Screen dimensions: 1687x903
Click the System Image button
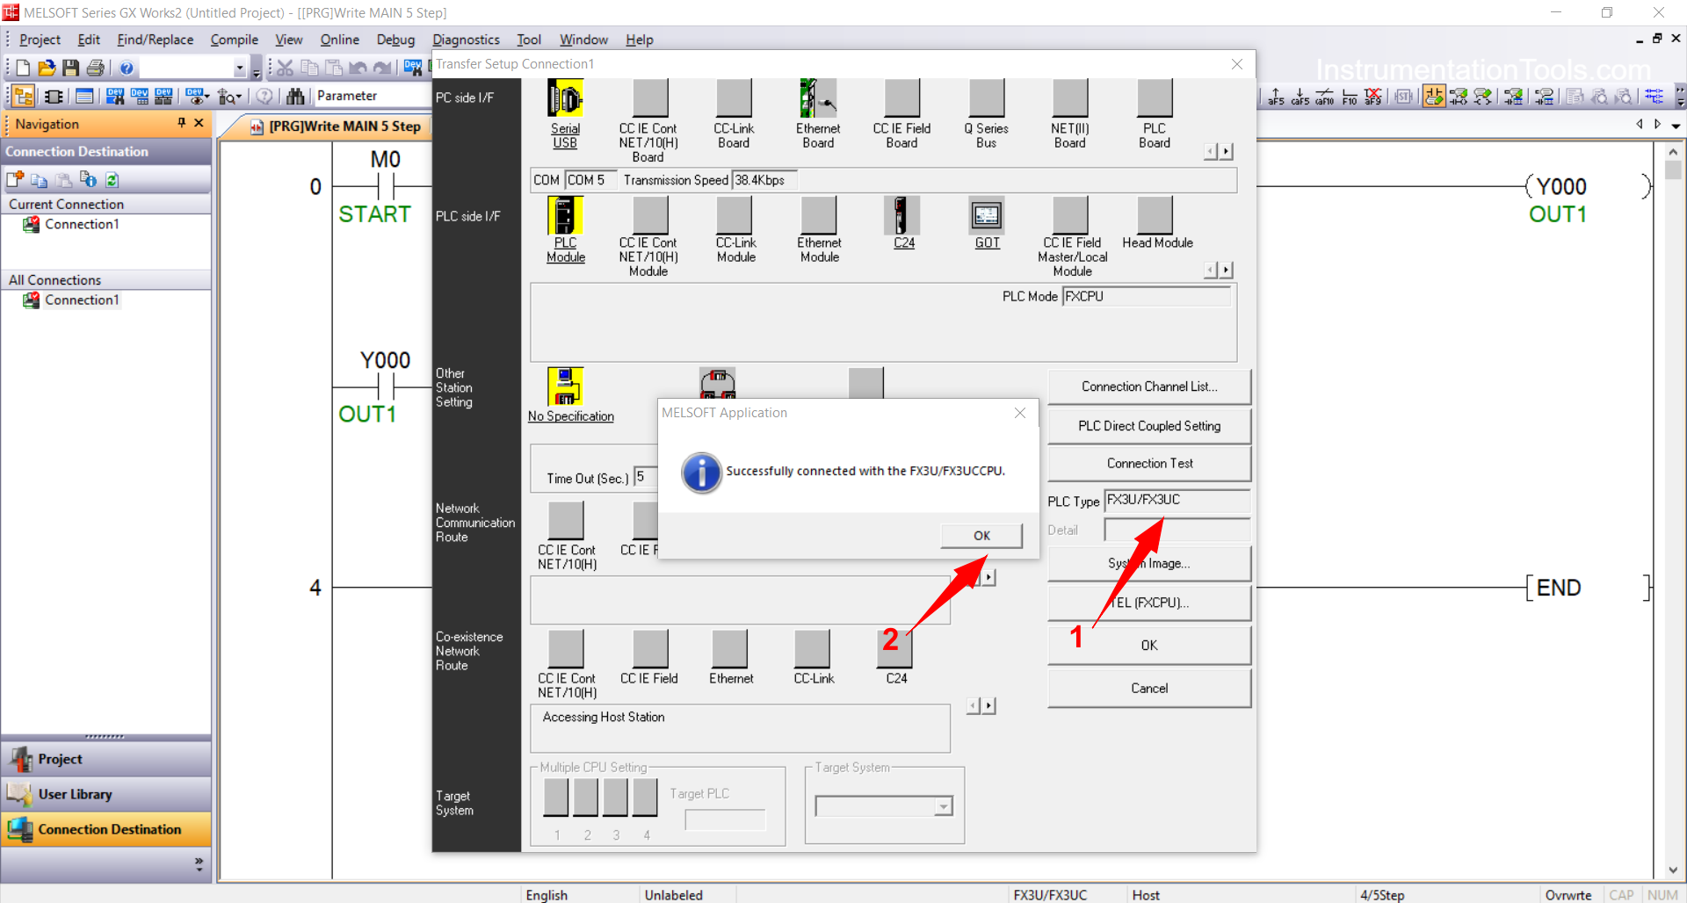[1149, 564]
